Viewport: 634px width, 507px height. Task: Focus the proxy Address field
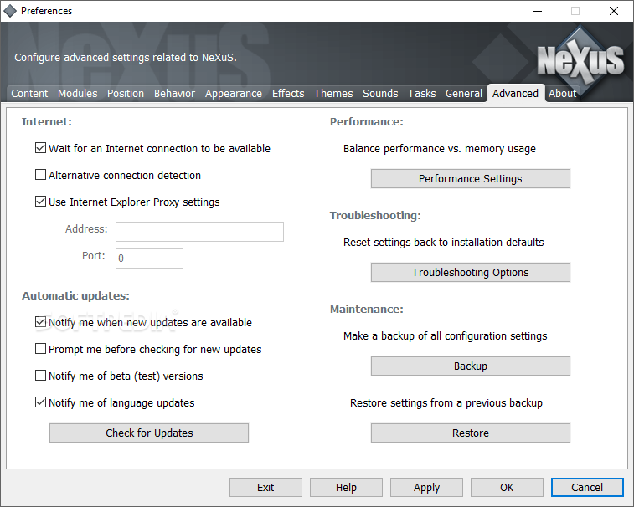199,232
